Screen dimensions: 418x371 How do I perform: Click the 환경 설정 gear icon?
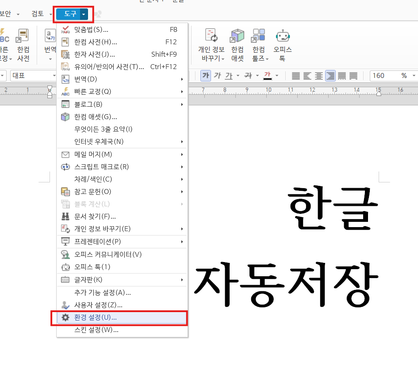(65, 317)
